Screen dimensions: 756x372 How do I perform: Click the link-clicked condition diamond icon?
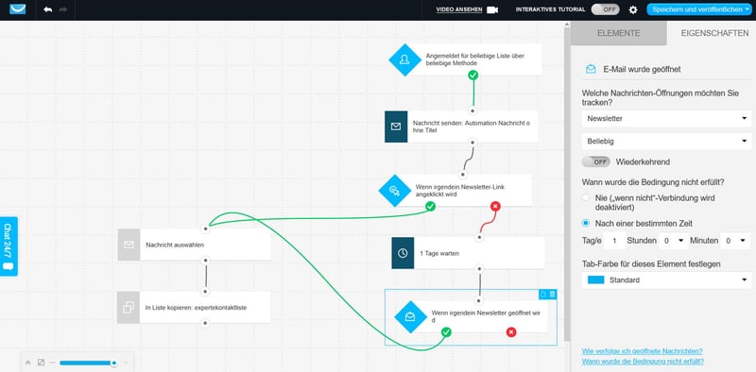click(x=394, y=191)
